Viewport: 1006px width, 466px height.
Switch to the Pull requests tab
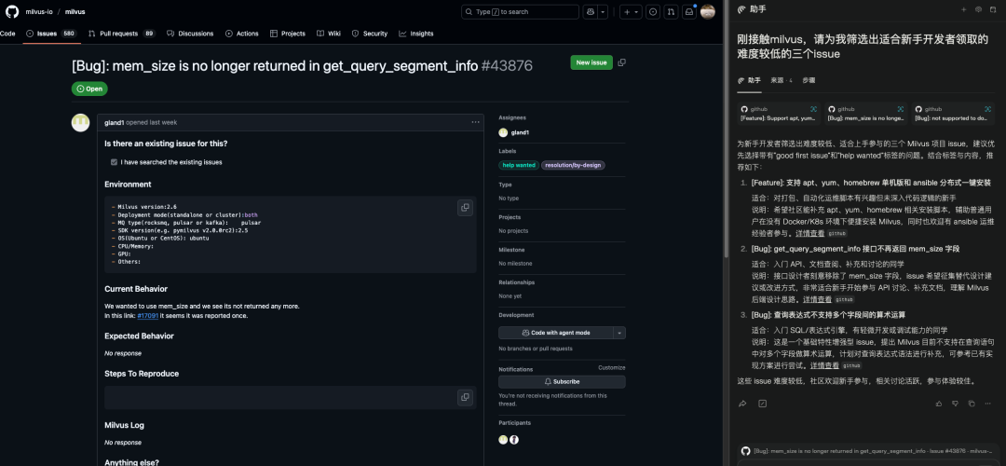(121, 34)
